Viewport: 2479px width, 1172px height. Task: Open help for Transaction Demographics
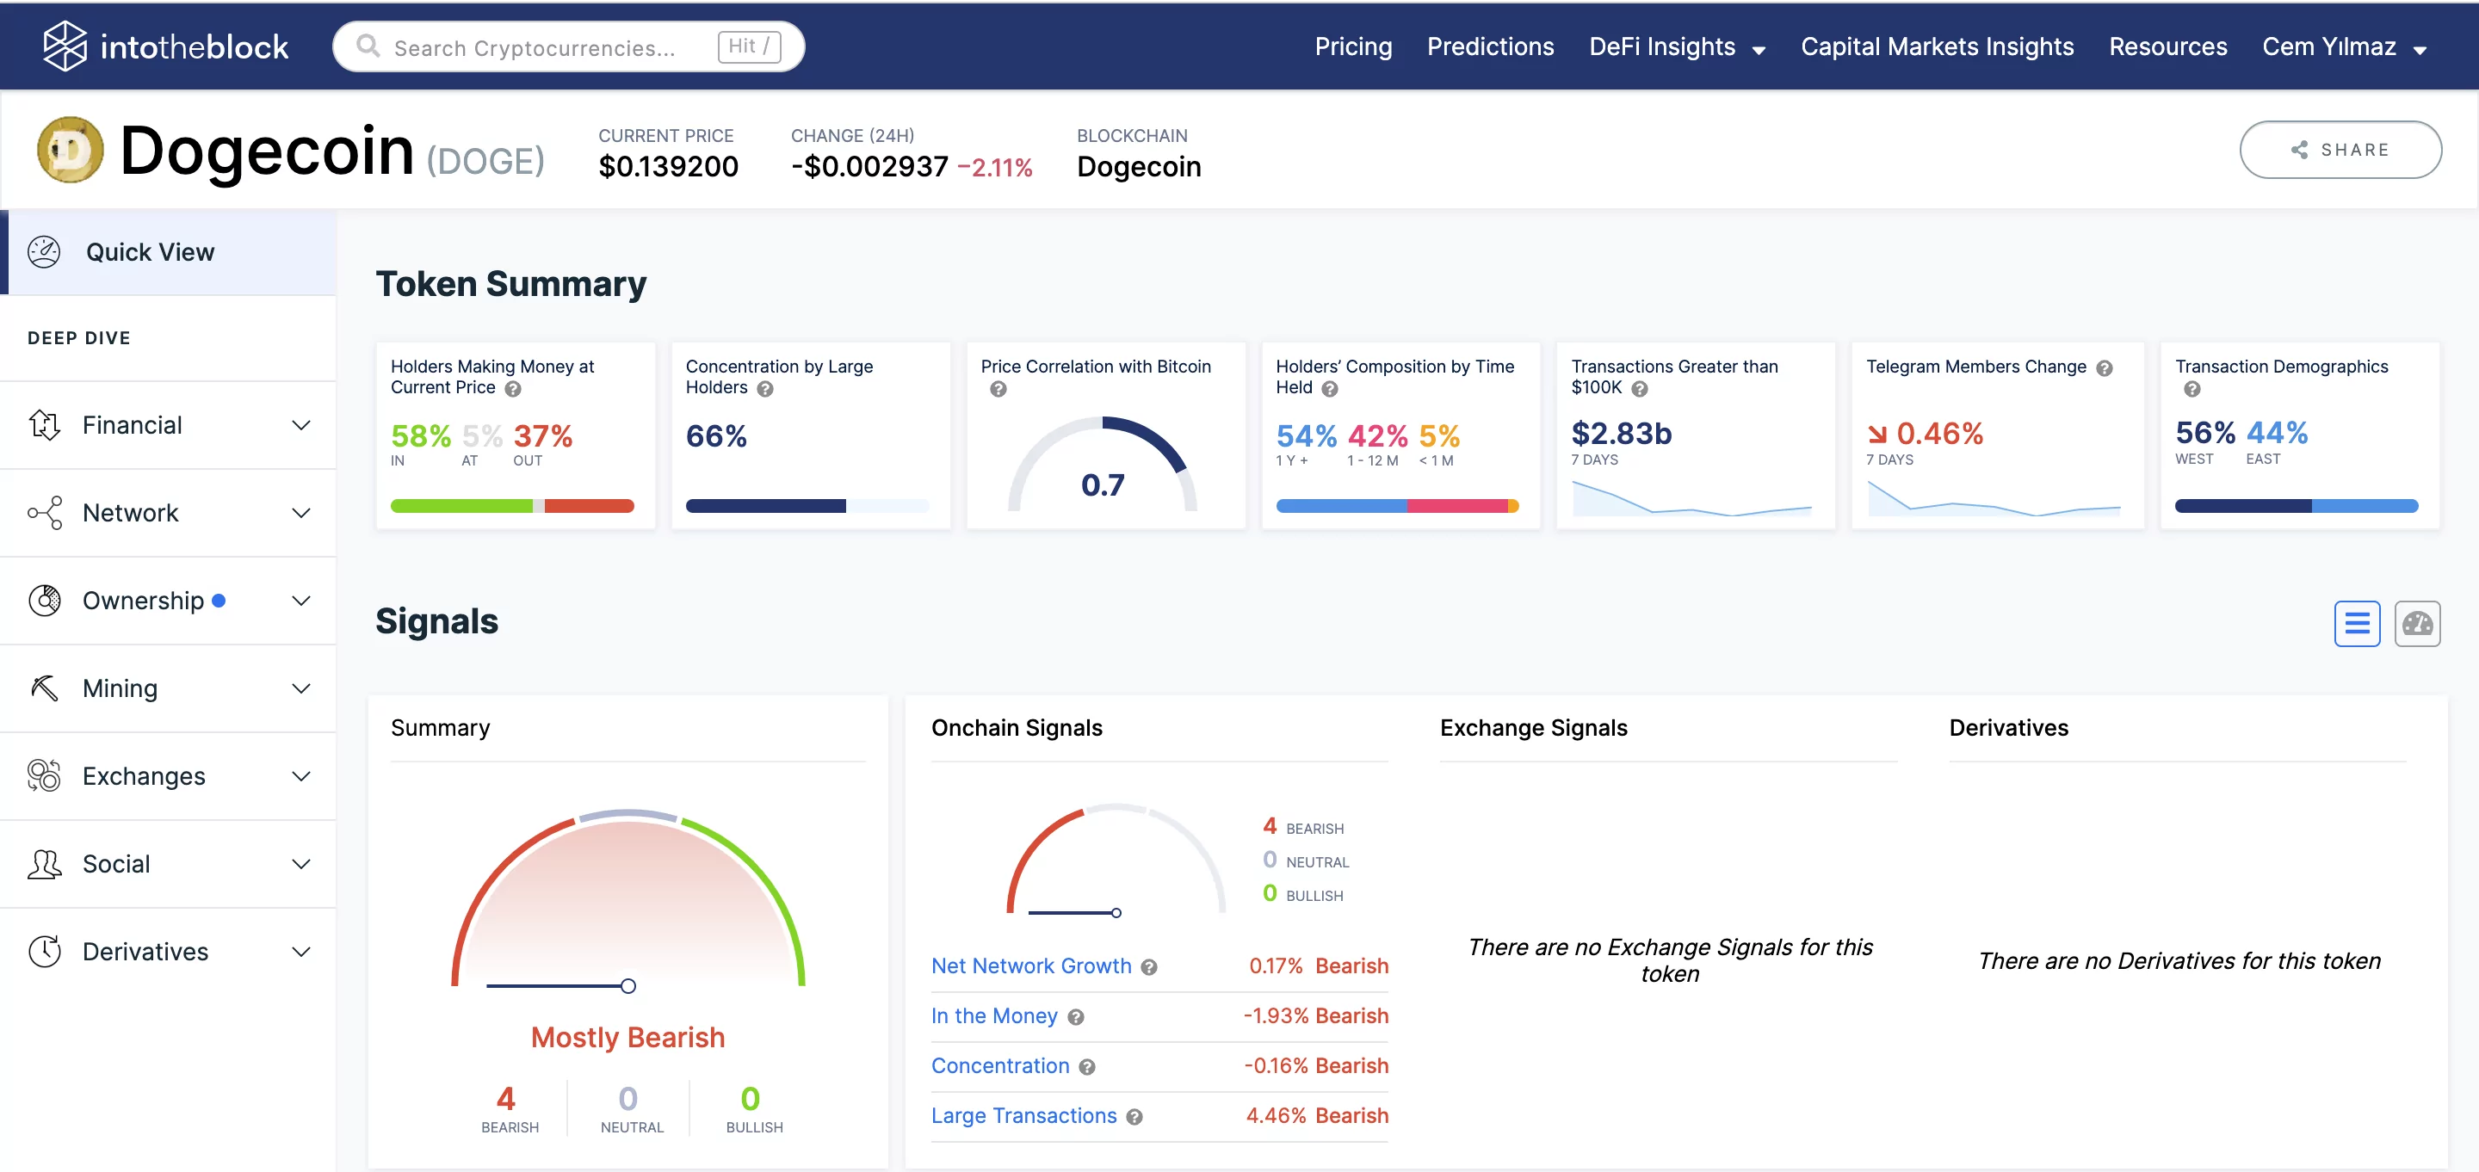point(2192,389)
